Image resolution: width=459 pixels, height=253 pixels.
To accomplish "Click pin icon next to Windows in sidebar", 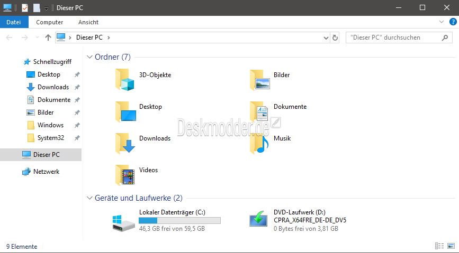I will pyautogui.click(x=77, y=125).
